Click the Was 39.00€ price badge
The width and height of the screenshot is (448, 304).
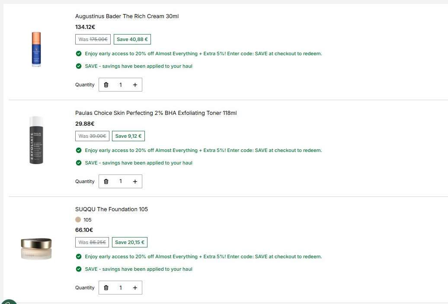92,136
